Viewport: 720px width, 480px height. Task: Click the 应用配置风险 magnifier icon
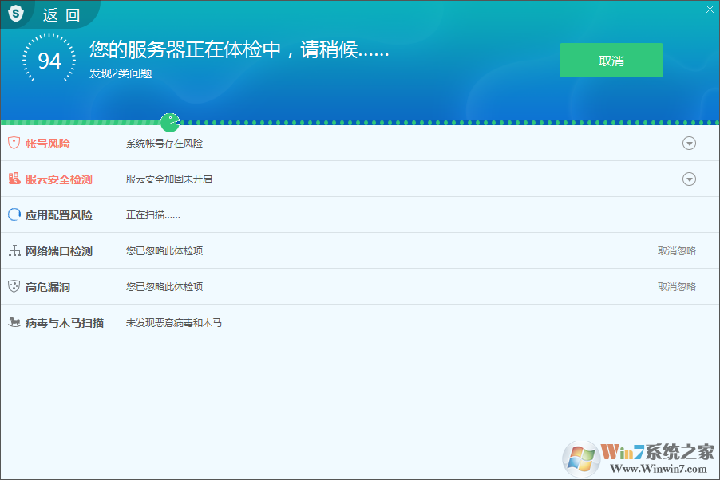pos(13,214)
